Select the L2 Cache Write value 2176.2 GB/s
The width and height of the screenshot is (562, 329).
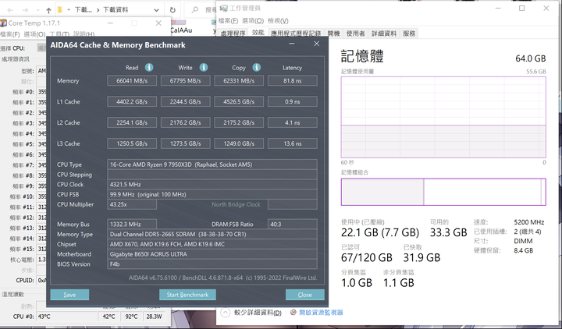click(185, 122)
